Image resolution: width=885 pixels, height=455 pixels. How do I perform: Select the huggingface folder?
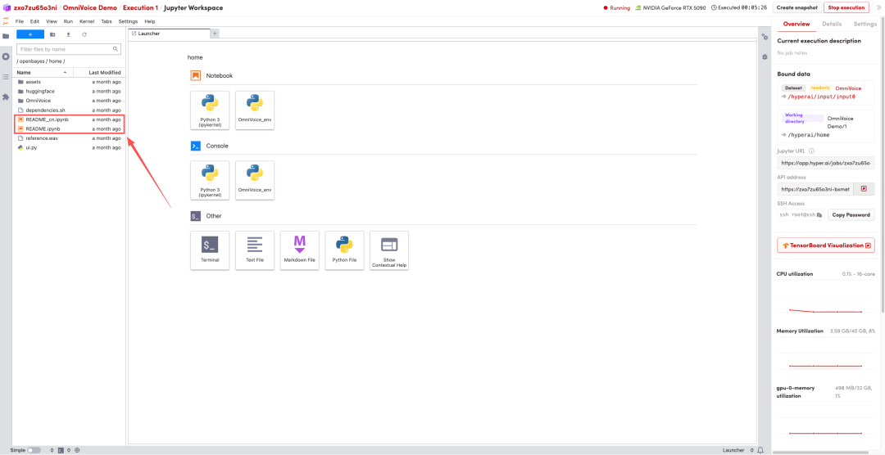[x=69, y=92]
